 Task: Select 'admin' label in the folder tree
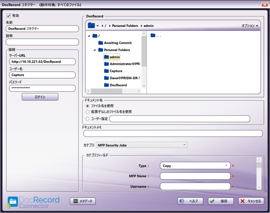(x=115, y=57)
